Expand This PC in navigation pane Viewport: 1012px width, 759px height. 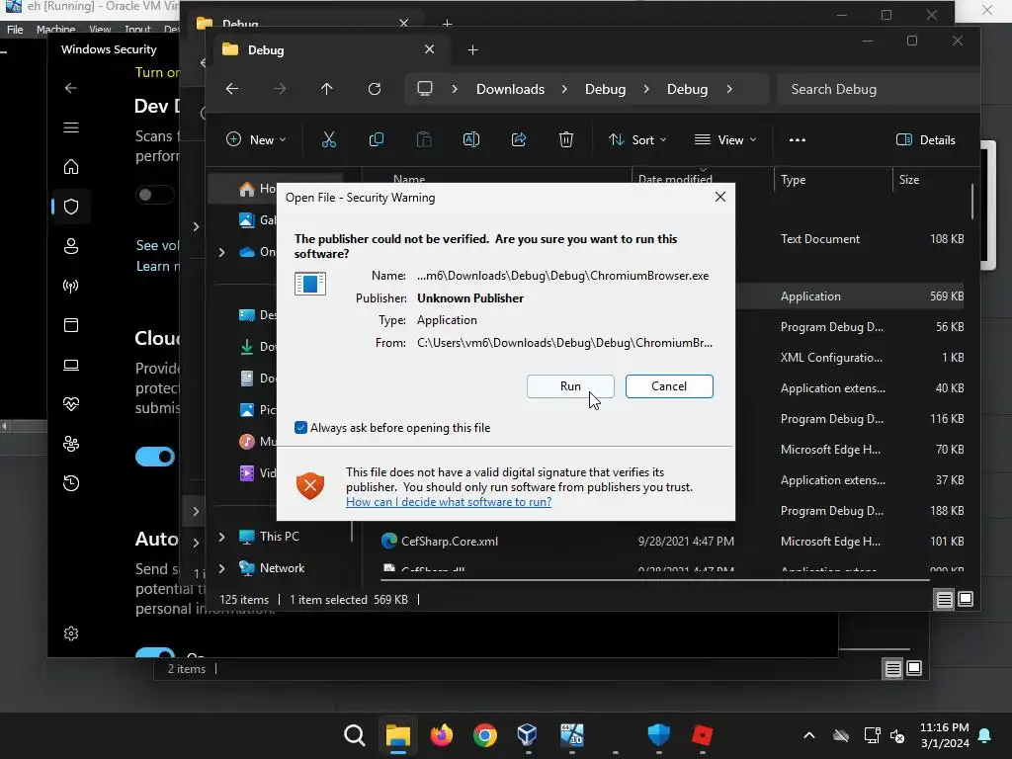(221, 537)
